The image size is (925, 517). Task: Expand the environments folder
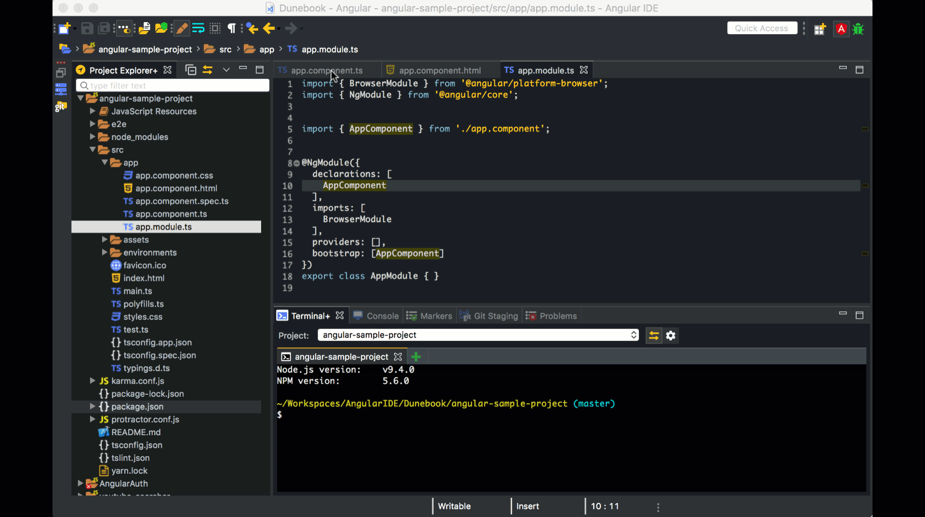click(105, 252)
